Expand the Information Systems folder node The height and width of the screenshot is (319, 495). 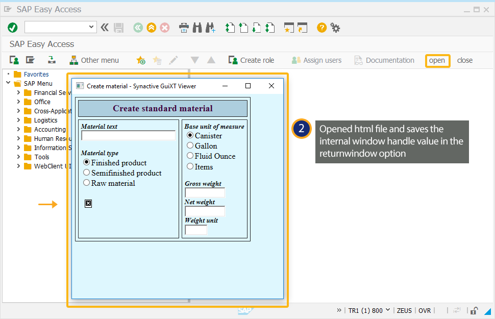pos(18,148)
